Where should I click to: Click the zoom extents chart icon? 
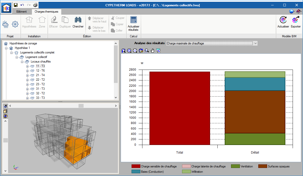(129, 51)
